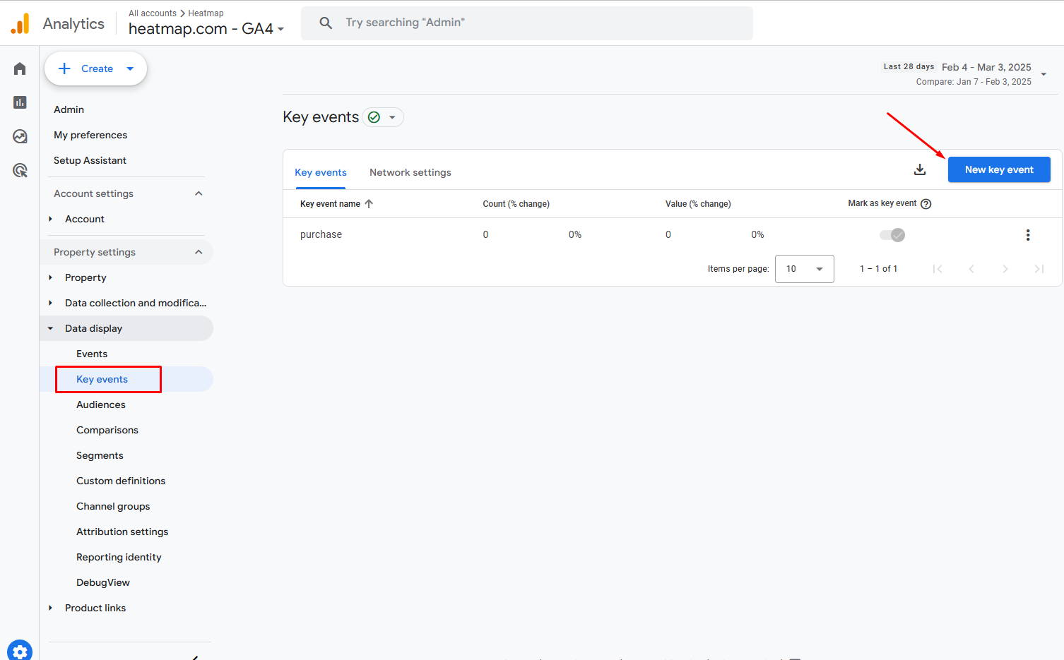Viewport: 1064px width, 660px height.
Task: Expand Data collection and modification
Action: click(50, 303)
